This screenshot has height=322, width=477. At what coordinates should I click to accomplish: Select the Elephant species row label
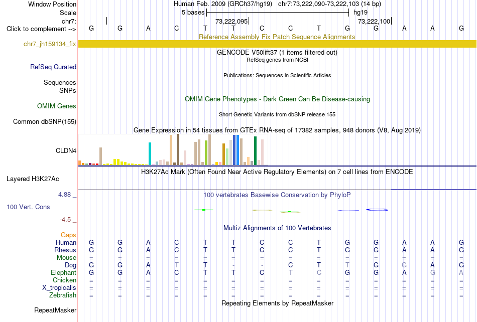tap(63, 272)
